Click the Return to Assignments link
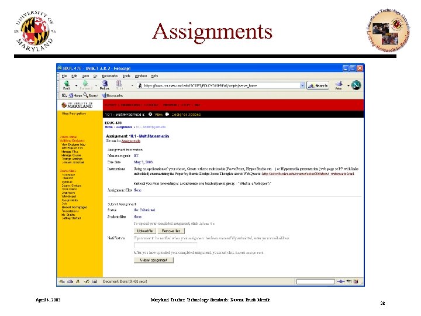Screen dimensions: 421x316 click(131, 141)
